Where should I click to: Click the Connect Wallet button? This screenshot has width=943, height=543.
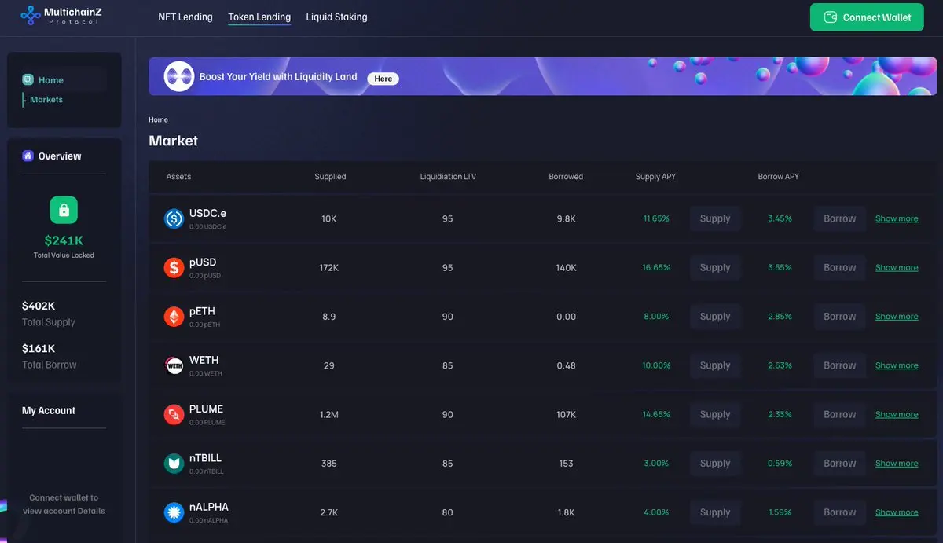pyautogui.click(x=868, y=17)
